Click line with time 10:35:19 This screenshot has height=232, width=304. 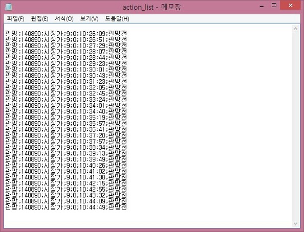pyautogui.click(x=66, y=118)
